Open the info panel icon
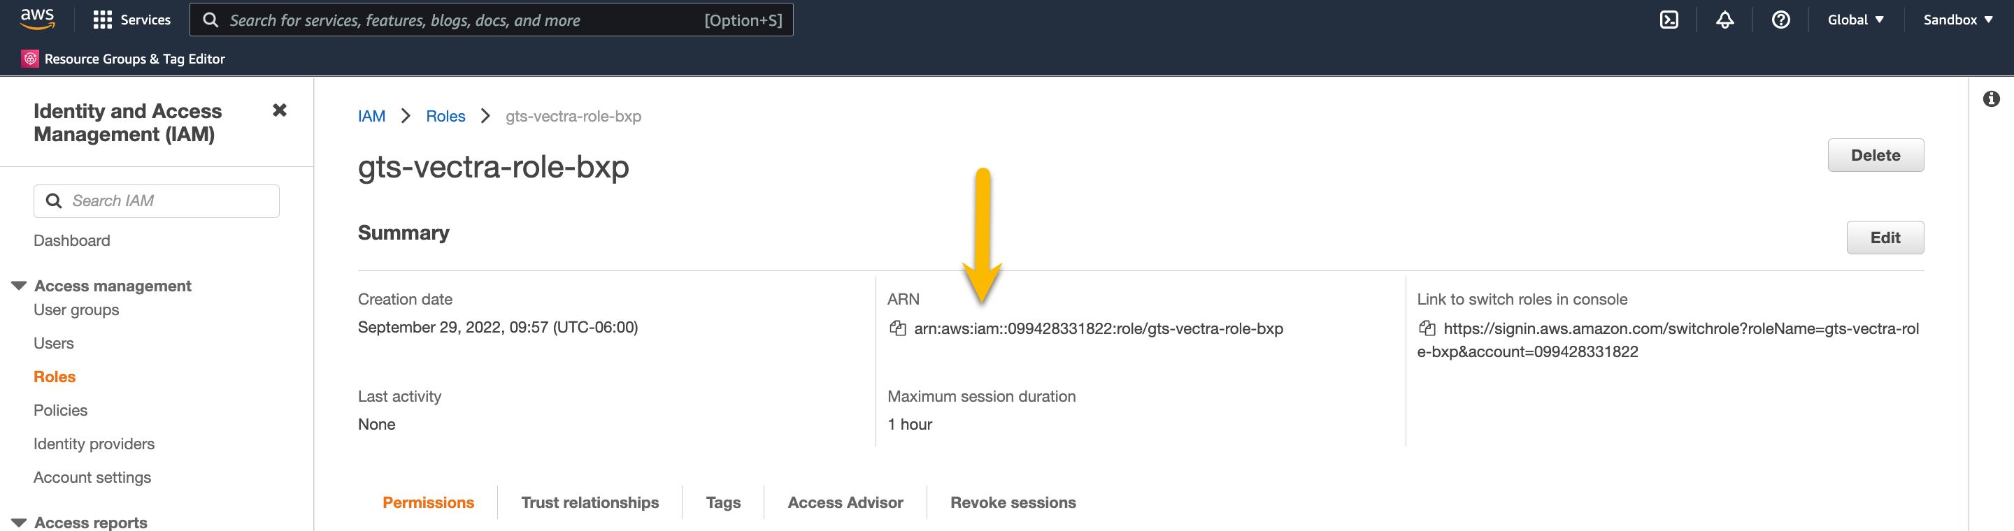The image size is (2014, 531). (x=1990, y=99)
